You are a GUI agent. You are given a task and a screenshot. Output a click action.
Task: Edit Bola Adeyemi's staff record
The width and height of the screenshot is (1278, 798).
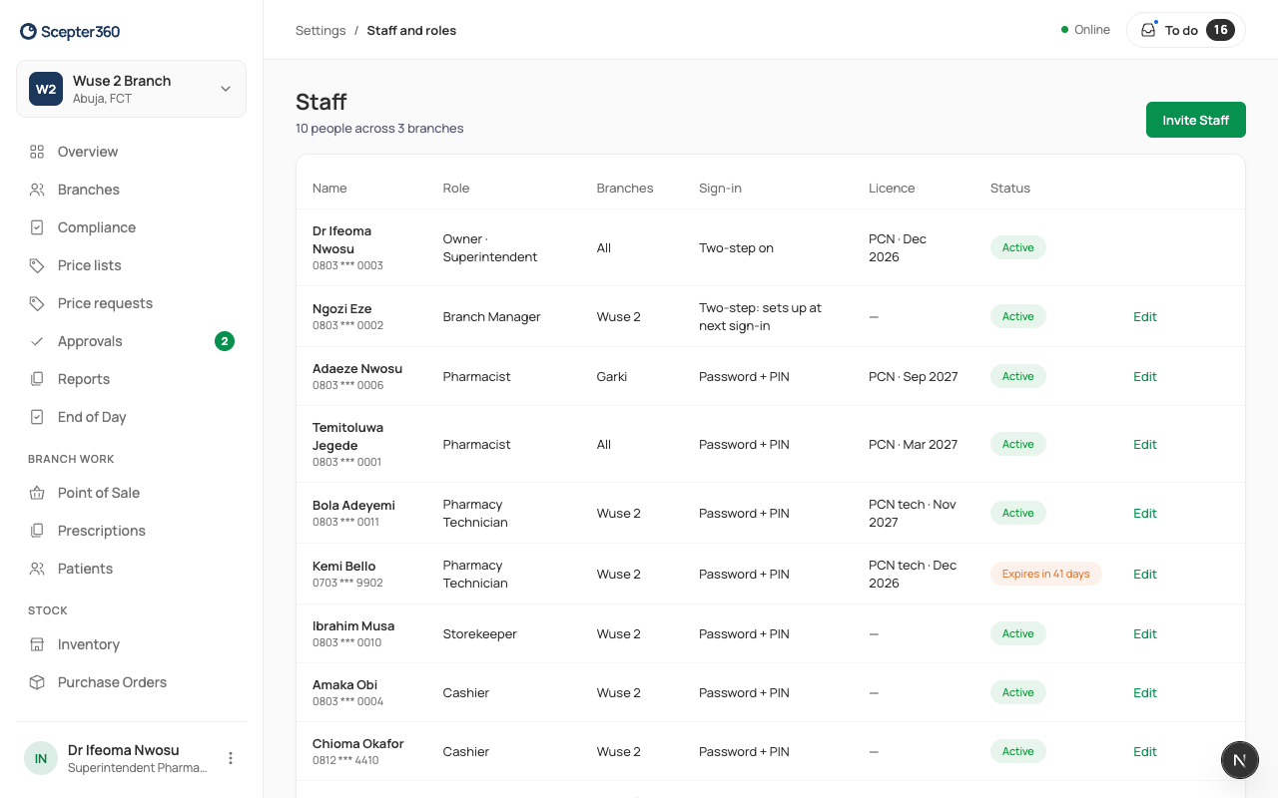coord(1145,513)
